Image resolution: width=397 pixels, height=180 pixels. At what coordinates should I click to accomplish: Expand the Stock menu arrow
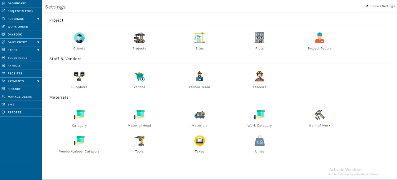coord(38,50)
